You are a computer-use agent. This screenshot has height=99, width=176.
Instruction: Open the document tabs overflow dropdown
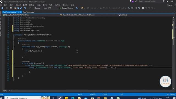coord(174,12)
